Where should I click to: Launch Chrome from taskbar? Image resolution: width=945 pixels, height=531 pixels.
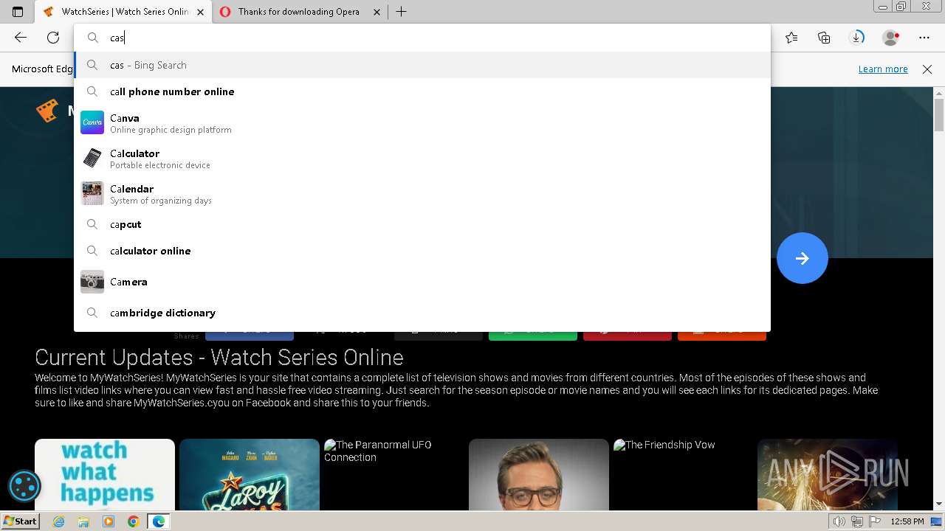click(x=133, y=521)
